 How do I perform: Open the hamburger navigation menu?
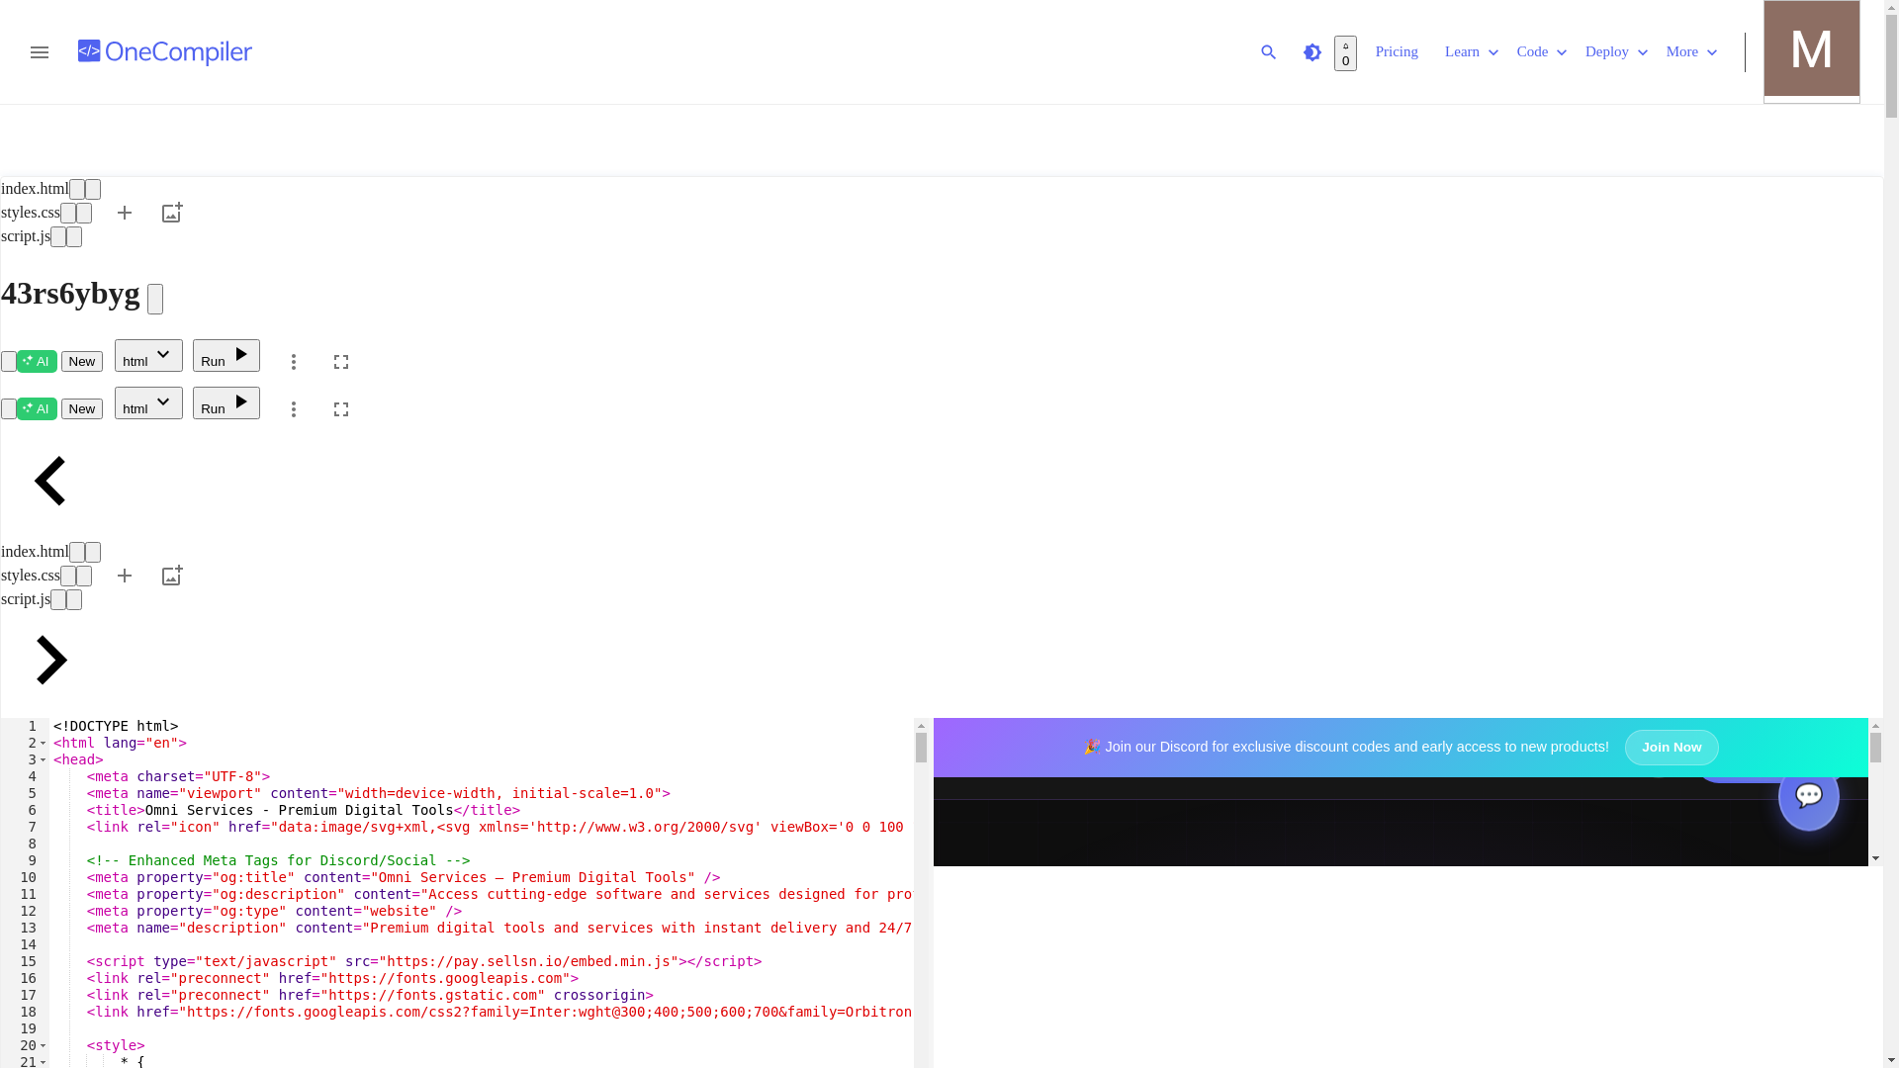(x=40, y=52)
